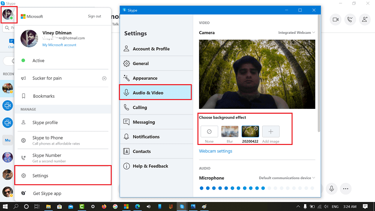375x211 pixels.
Task: Open the Notifications settings
Action: click(156, 137)
